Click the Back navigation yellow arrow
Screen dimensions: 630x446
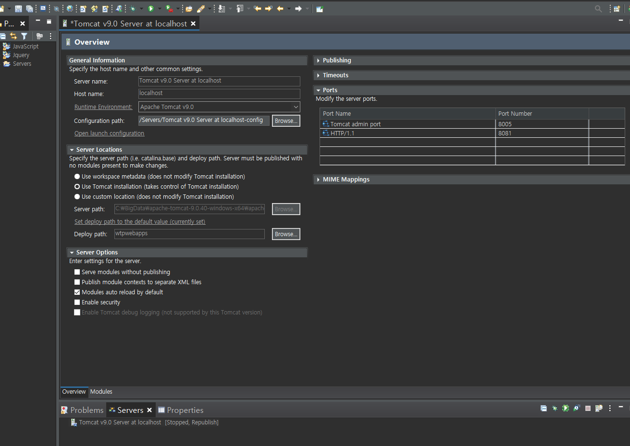tap(280, 9)
